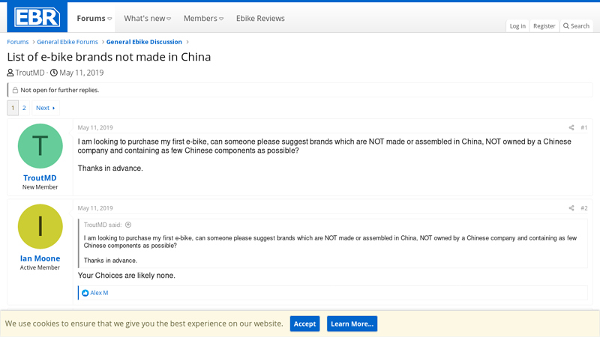Image resolution: width=600 pixels, height=337 pixels.
Task: Click the Next page button
Action: 45,108
